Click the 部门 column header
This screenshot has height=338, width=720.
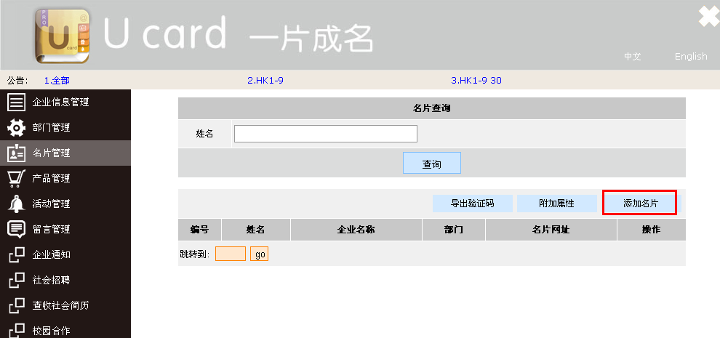[454, 230]
